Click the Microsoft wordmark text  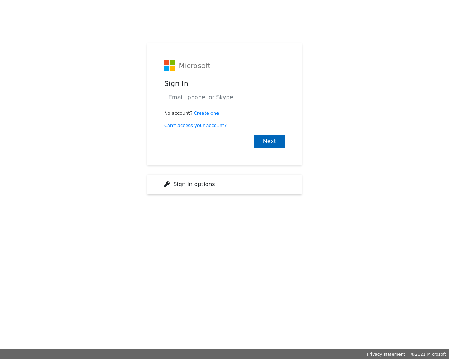pos(195,66)
